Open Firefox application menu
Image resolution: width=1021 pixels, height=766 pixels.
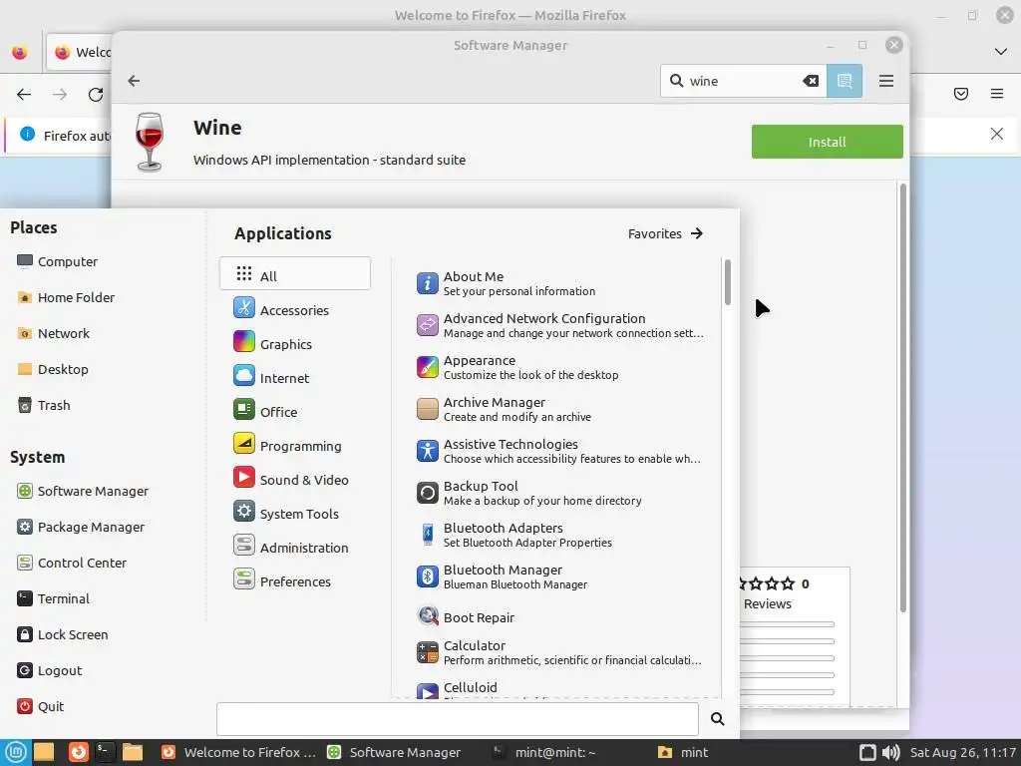pyautogui.click(x=997, y=94)
